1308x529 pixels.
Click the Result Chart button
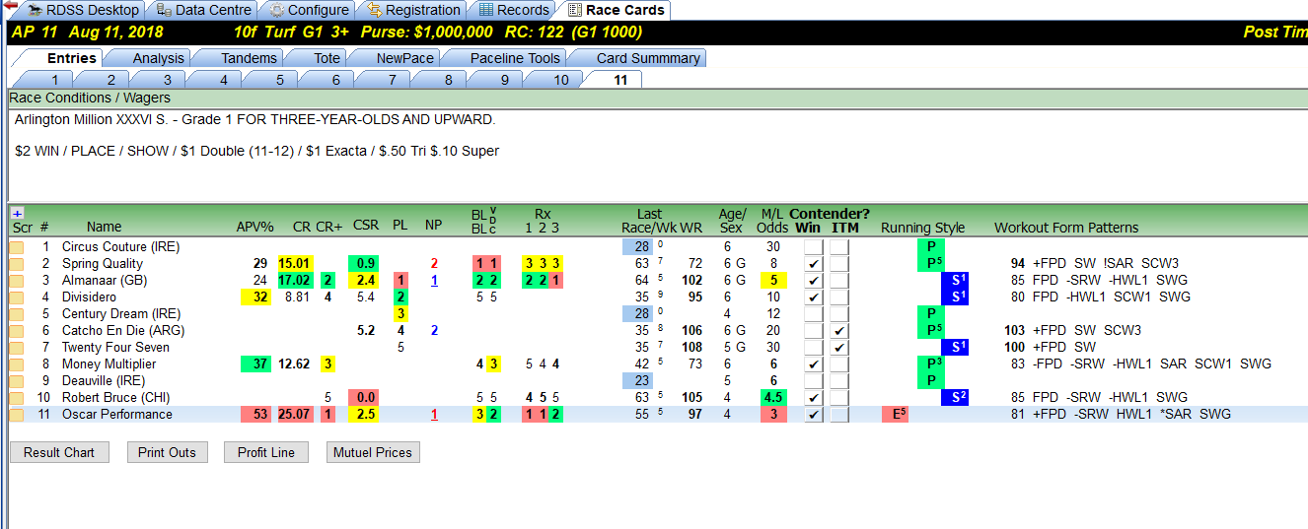pos(59,452)
